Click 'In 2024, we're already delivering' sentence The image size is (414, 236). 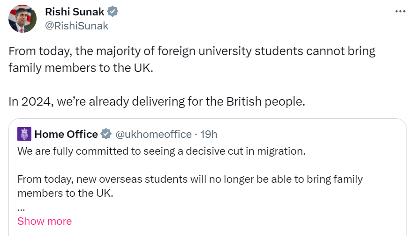157,101
